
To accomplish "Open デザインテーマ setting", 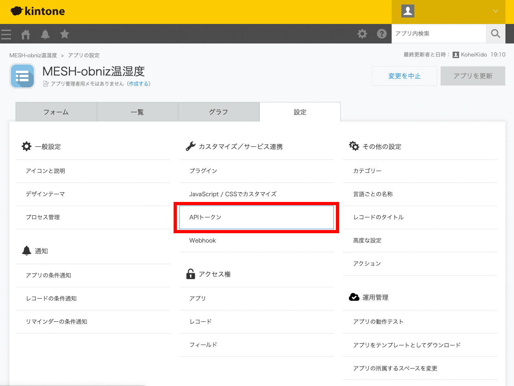I will click(93, 194).
